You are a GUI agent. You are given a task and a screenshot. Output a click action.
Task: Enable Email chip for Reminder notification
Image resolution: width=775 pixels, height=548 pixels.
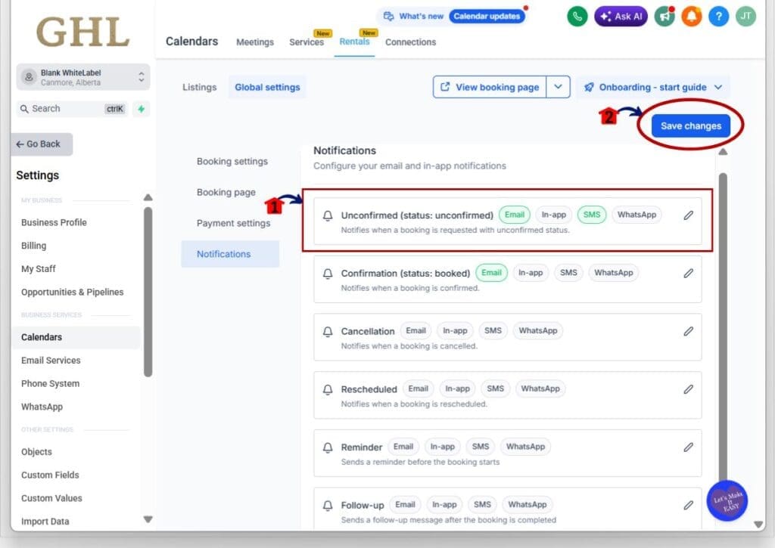pyautogui.click(x=403, y=447)
